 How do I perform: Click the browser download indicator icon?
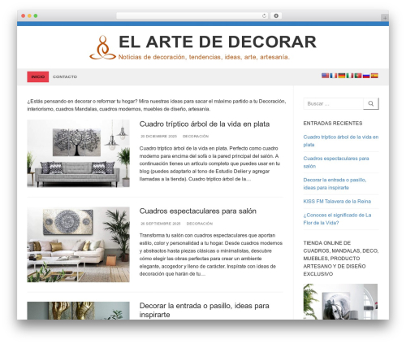(x=276, y=16)
